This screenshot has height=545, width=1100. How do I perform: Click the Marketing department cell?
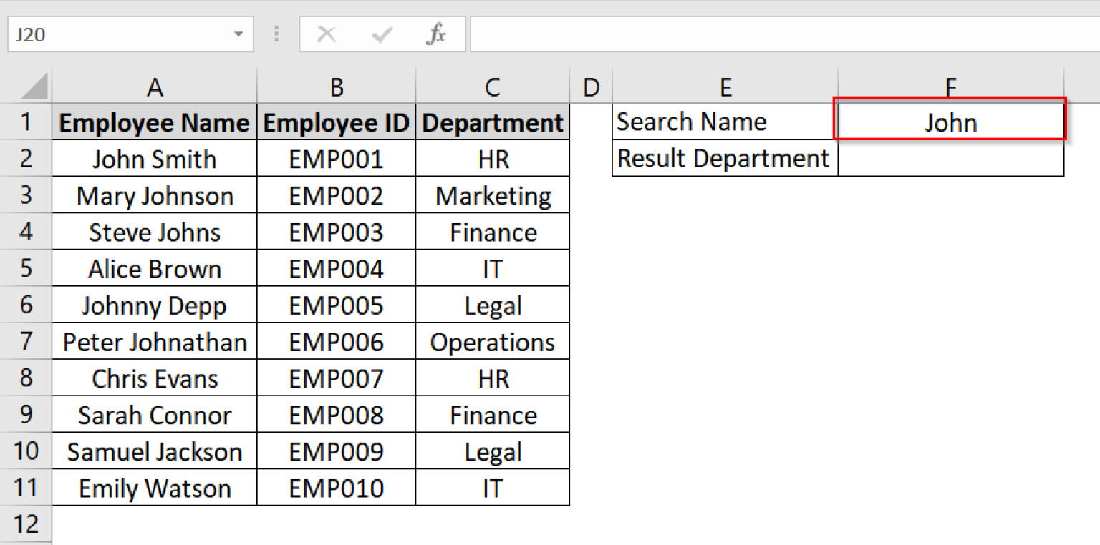click(x=492, y=195)
